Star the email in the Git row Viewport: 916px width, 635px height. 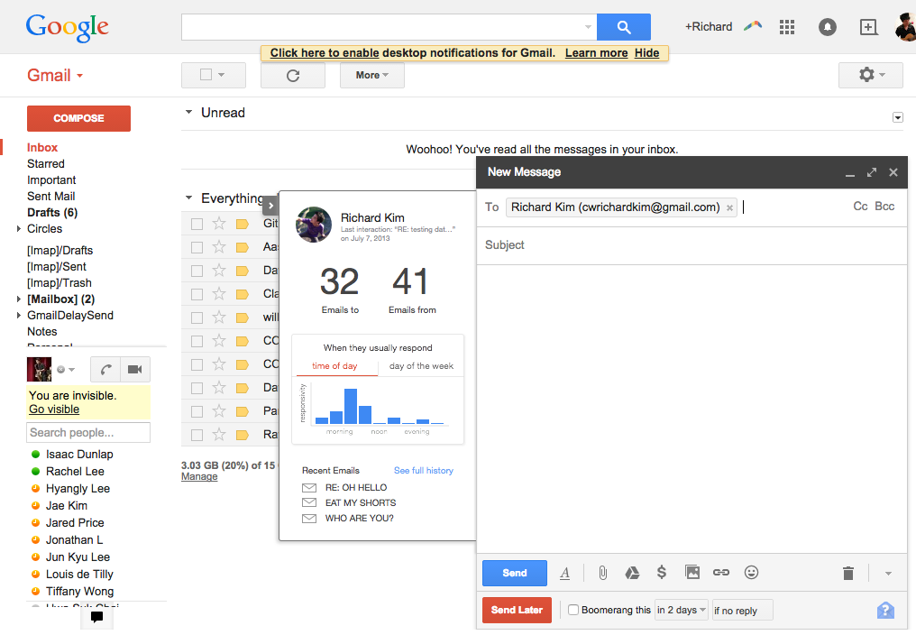click(219, 224)
